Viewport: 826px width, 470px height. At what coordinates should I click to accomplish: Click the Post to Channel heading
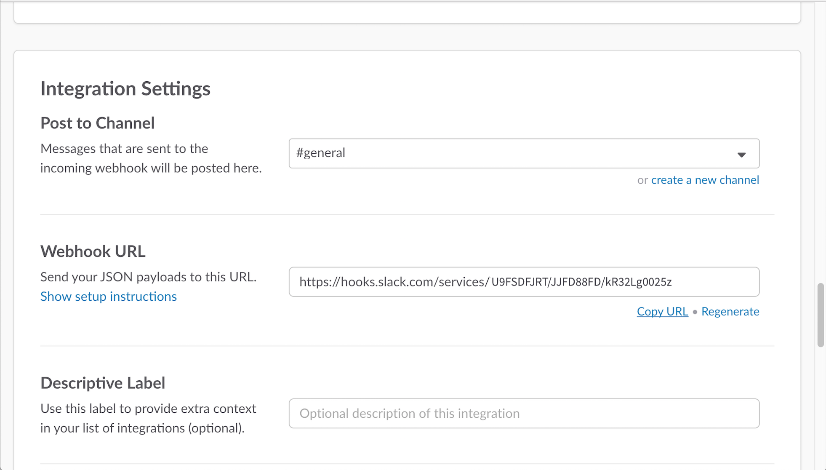point(97,123)
